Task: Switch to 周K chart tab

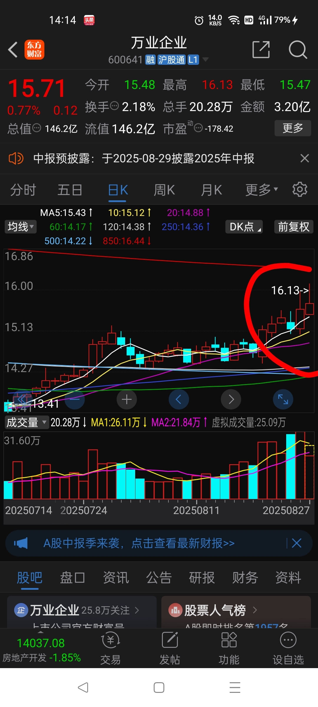Action: 164,190
